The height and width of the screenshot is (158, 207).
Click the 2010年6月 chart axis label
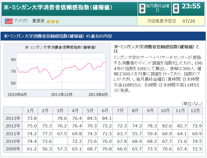point(17,94)
